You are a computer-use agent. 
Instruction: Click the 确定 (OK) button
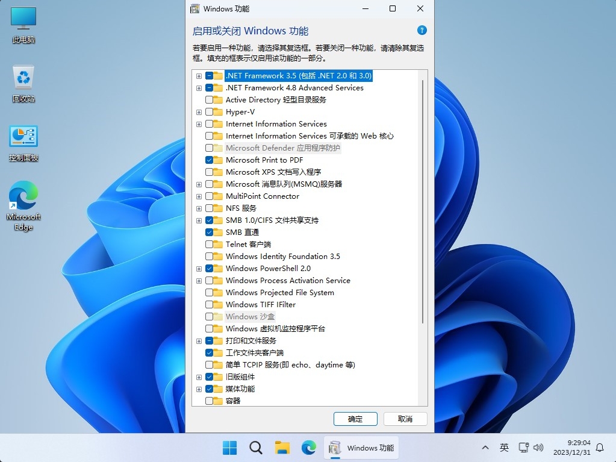(x=355, y=419)
